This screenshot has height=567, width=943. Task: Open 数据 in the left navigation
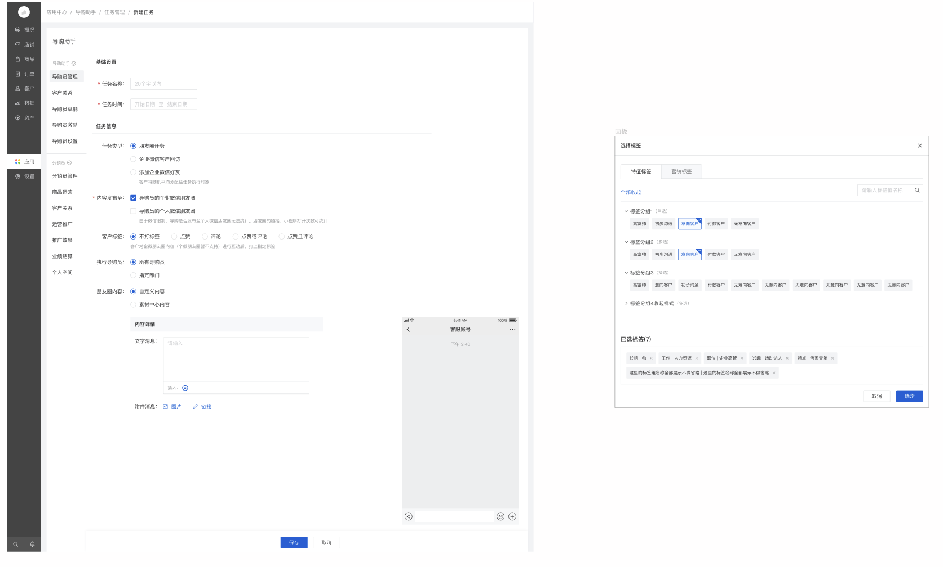tap(24, 103)
